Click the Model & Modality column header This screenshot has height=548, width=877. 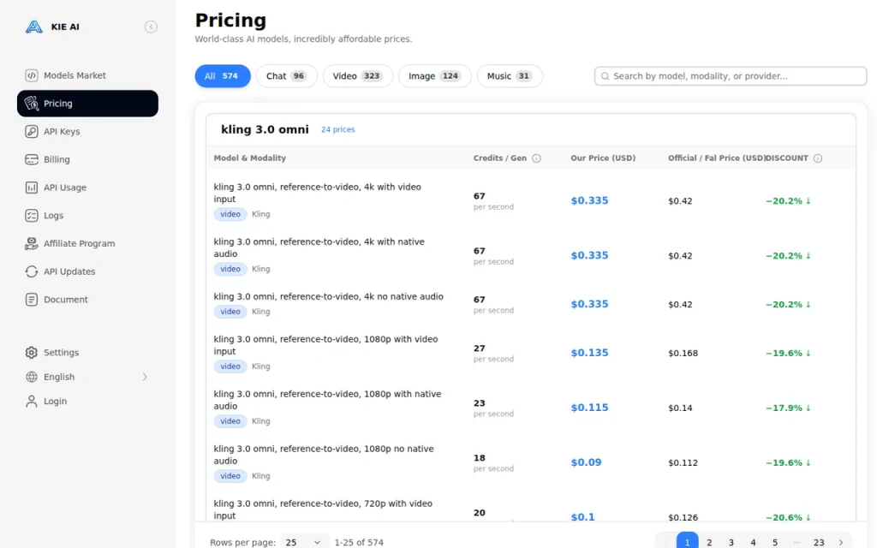[x=249, y=158]
